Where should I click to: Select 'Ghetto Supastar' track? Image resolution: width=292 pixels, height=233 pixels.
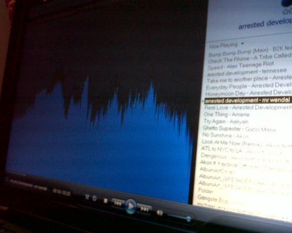click(239, 129)
